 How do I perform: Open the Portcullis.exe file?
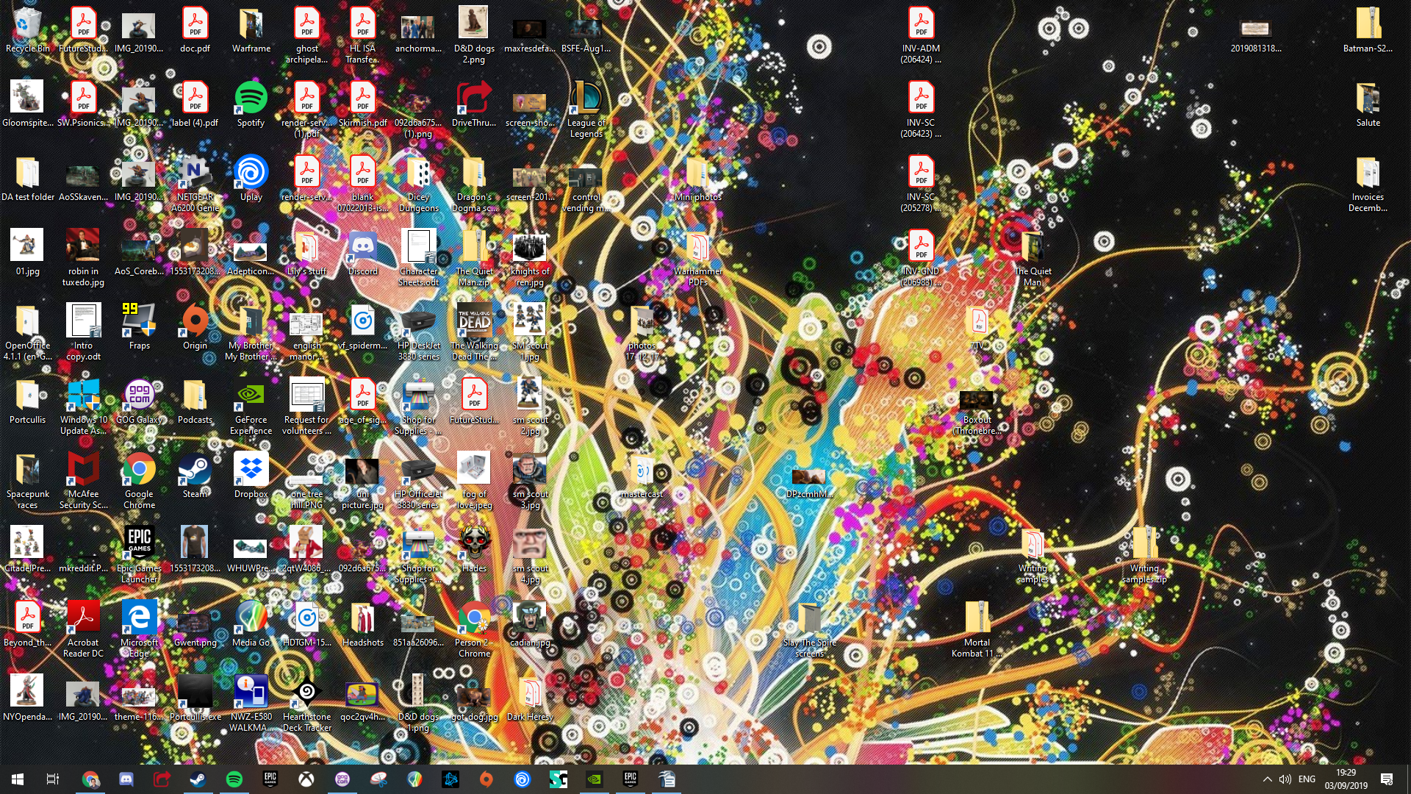click(195, 698)
